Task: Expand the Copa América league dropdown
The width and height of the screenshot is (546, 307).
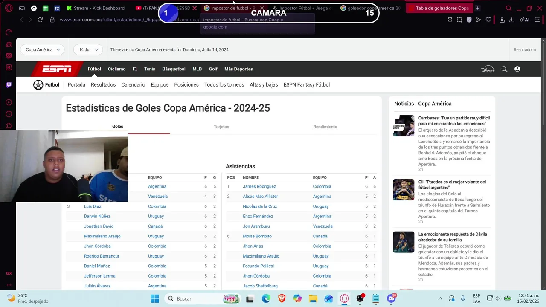Action: pos(42,49)
